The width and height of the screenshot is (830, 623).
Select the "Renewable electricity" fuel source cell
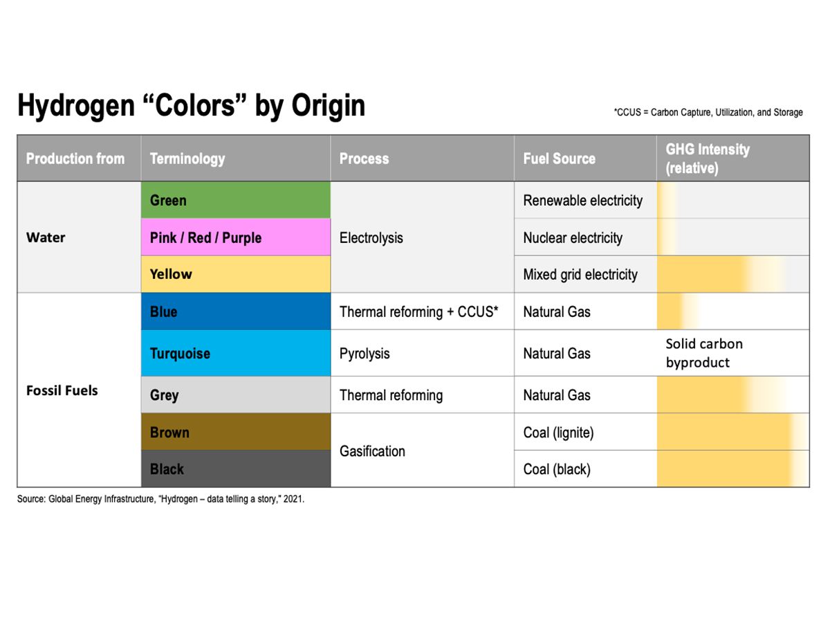coord(582,201)
